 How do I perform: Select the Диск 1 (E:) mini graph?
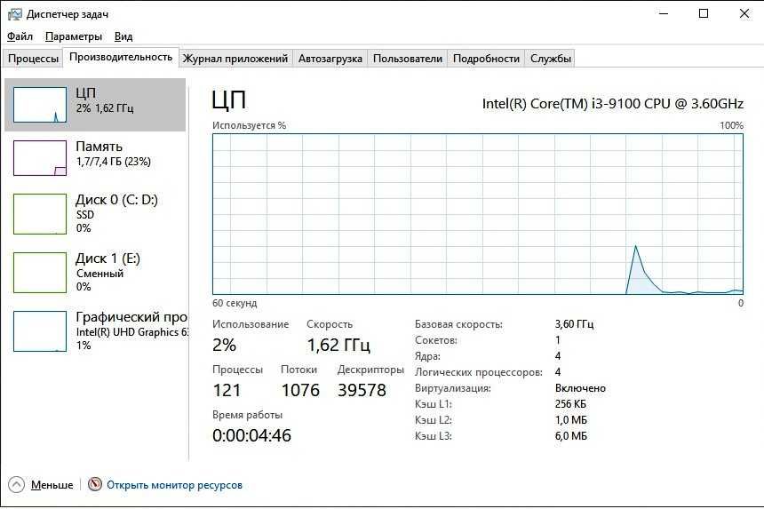[40, 273]
